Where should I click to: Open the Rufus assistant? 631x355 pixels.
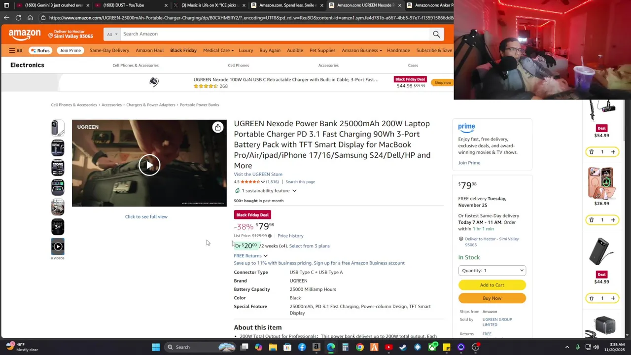[40, 50]
